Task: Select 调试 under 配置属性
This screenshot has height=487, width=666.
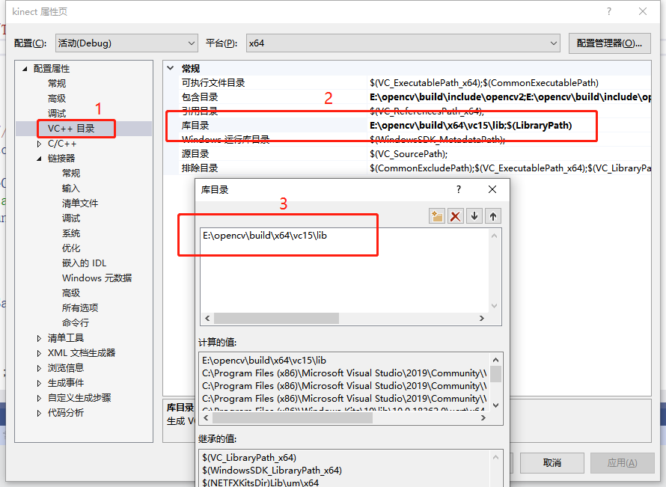Action: (57, 114)
